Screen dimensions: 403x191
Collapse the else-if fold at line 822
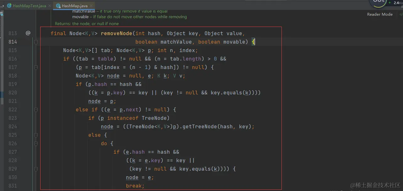(36, 109)
